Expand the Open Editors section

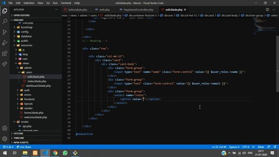click(36, 15)
